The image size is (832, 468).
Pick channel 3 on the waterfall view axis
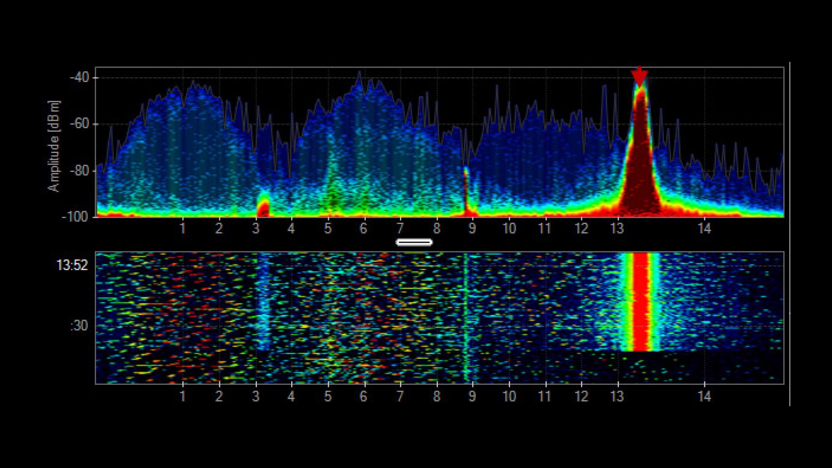pyautogui.click(x=256, y=396)
